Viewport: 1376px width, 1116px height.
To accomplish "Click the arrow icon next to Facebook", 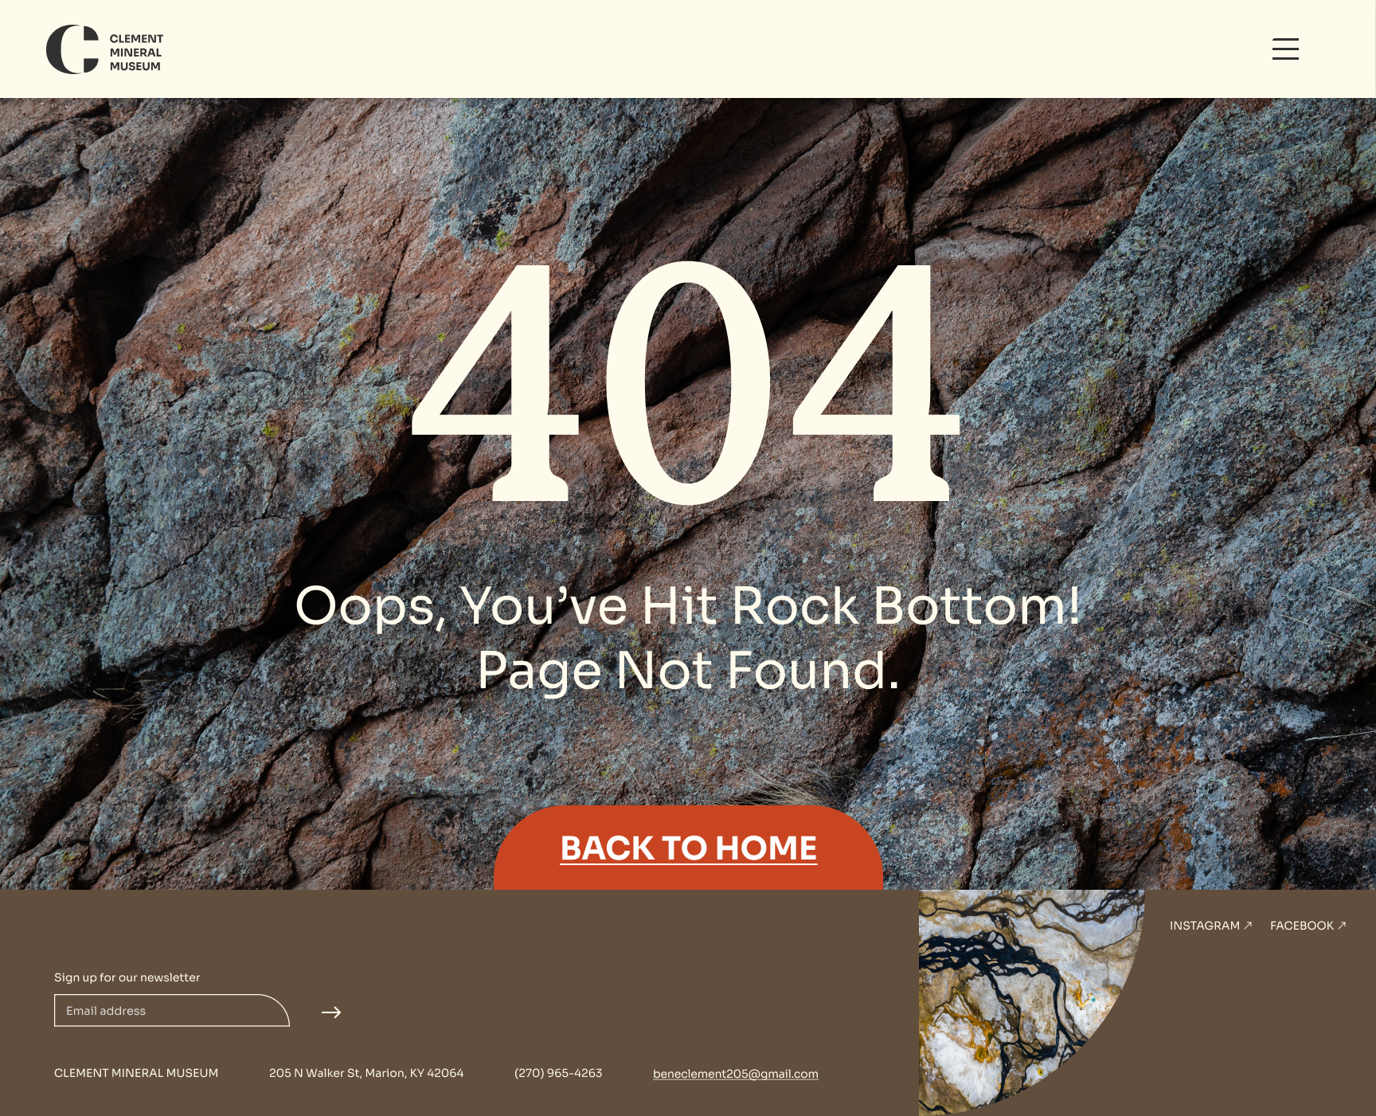I will [x=1341, y=926].
